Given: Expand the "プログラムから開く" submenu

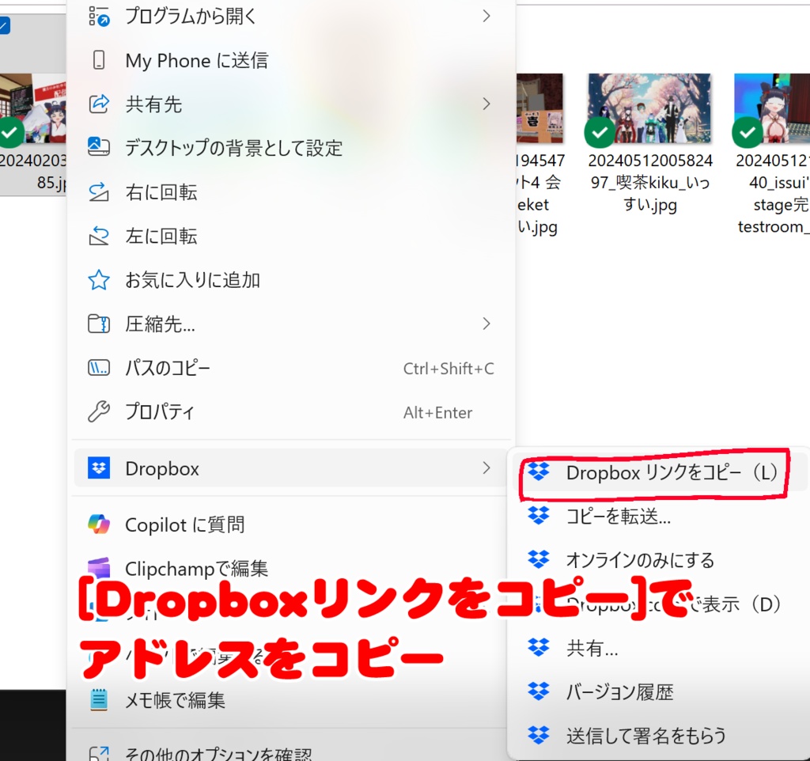Looking at the screenshot, I should 486,15.
